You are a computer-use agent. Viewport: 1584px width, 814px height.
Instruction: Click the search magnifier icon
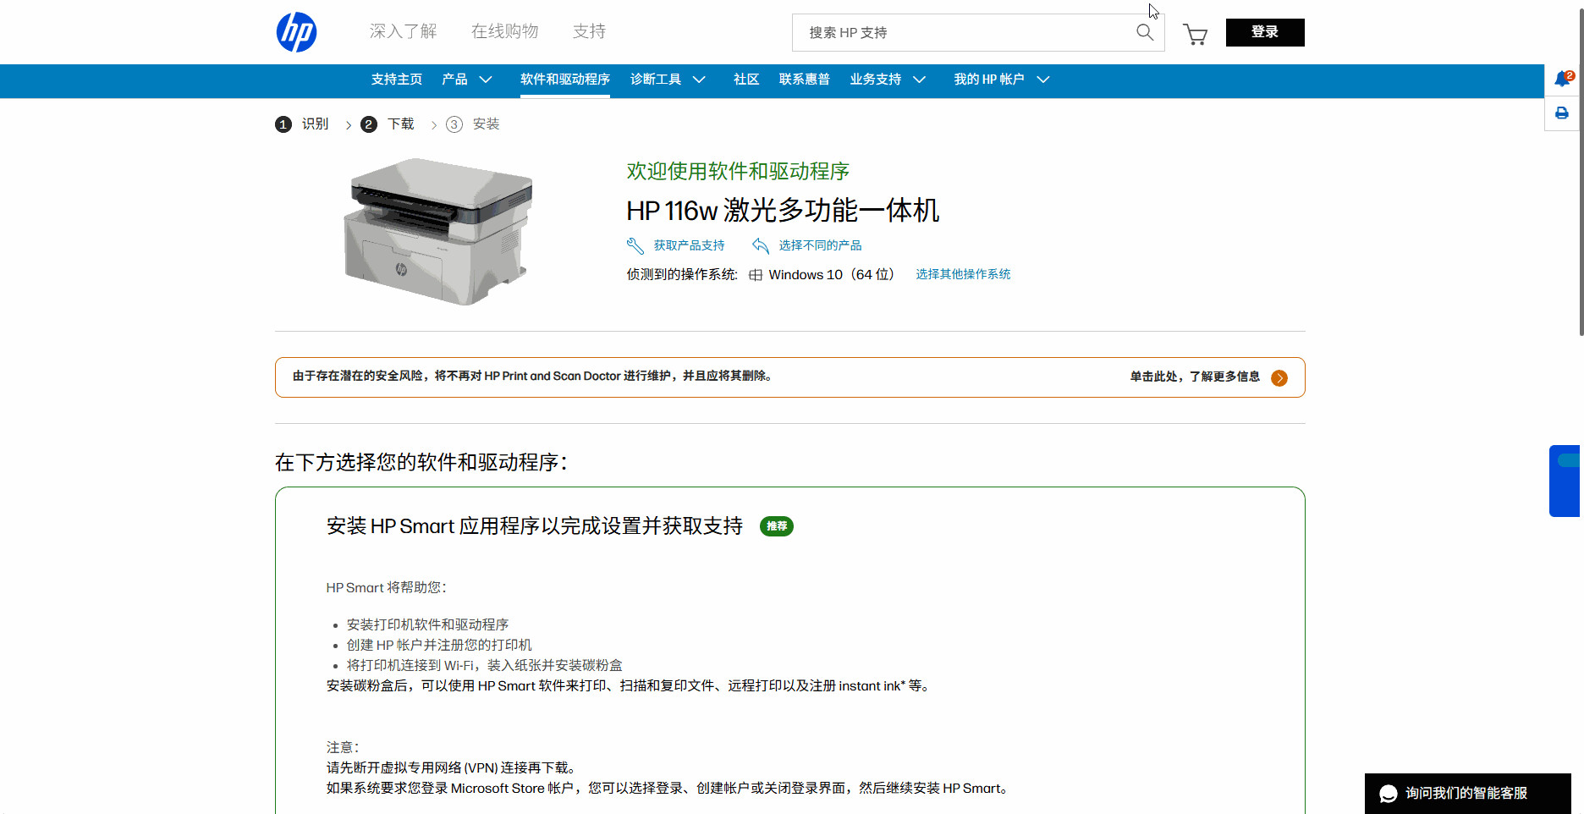tap(1145, 32)
